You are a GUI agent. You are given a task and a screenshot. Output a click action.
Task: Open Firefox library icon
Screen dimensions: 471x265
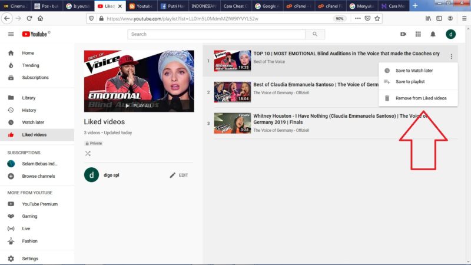[428, 18]
